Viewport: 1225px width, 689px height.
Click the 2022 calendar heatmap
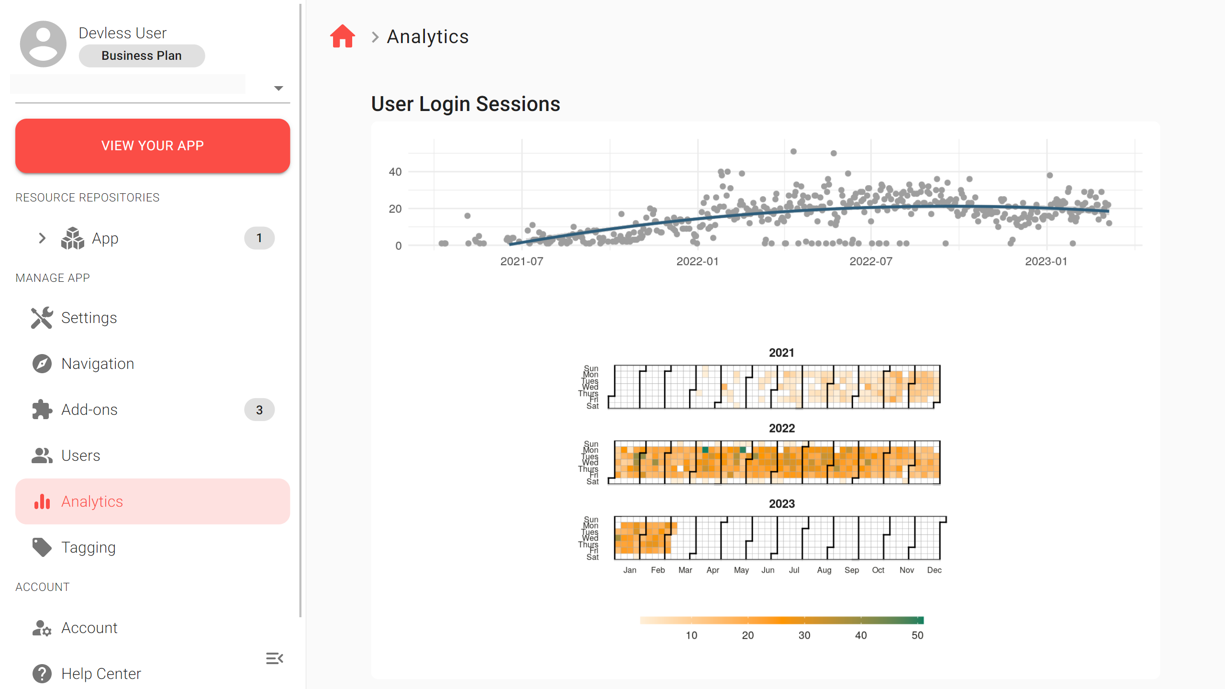coord(777,463)
